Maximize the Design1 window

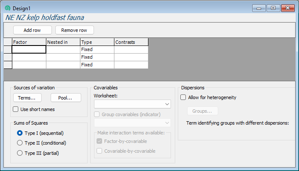[x=273, y=8]
